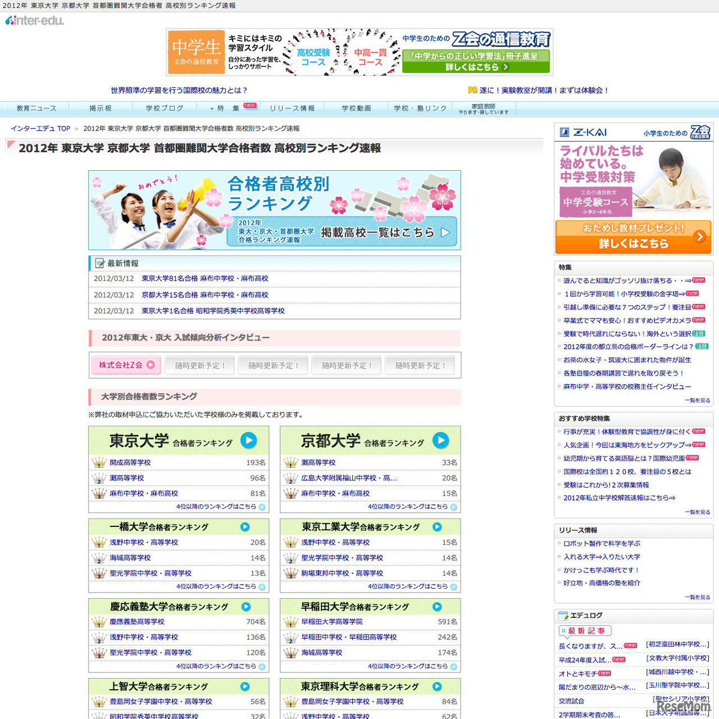Click 一覧を見る in おすすめ学校特集 panel
719x719 pixels.
point(698,512)
